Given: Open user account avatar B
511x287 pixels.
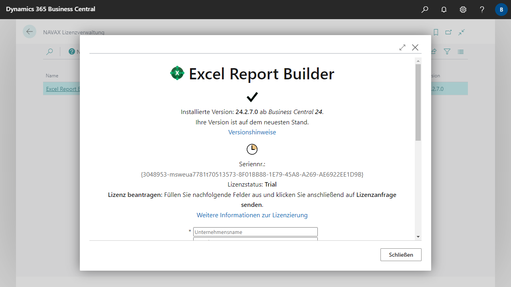Looking at the screenshot, I should pyautogui.click(x=501, y=10).
